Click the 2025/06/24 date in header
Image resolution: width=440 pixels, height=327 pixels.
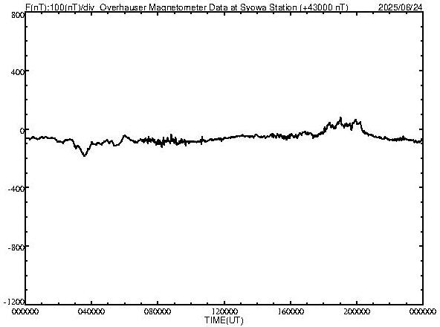click(400, 7)
